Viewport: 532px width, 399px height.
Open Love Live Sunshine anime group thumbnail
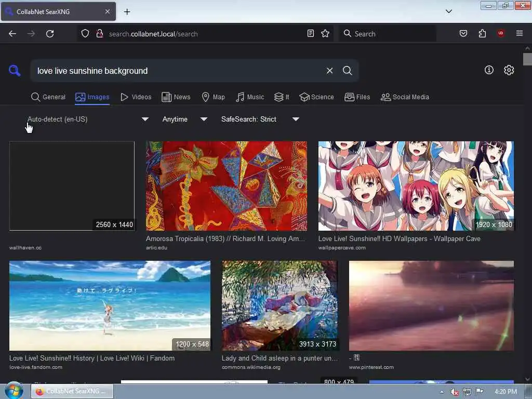coord(416,186)
